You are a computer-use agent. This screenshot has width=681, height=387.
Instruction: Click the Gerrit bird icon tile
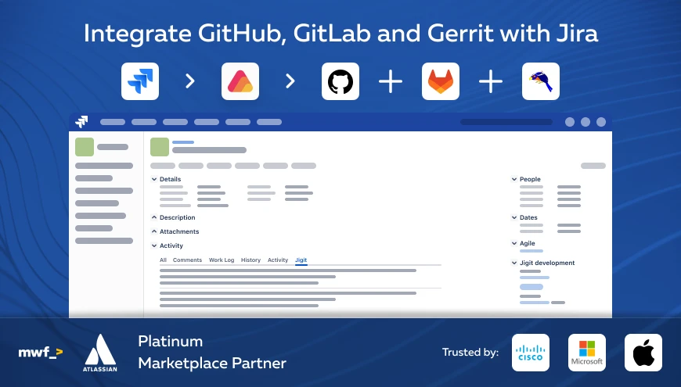click(541, 81)
